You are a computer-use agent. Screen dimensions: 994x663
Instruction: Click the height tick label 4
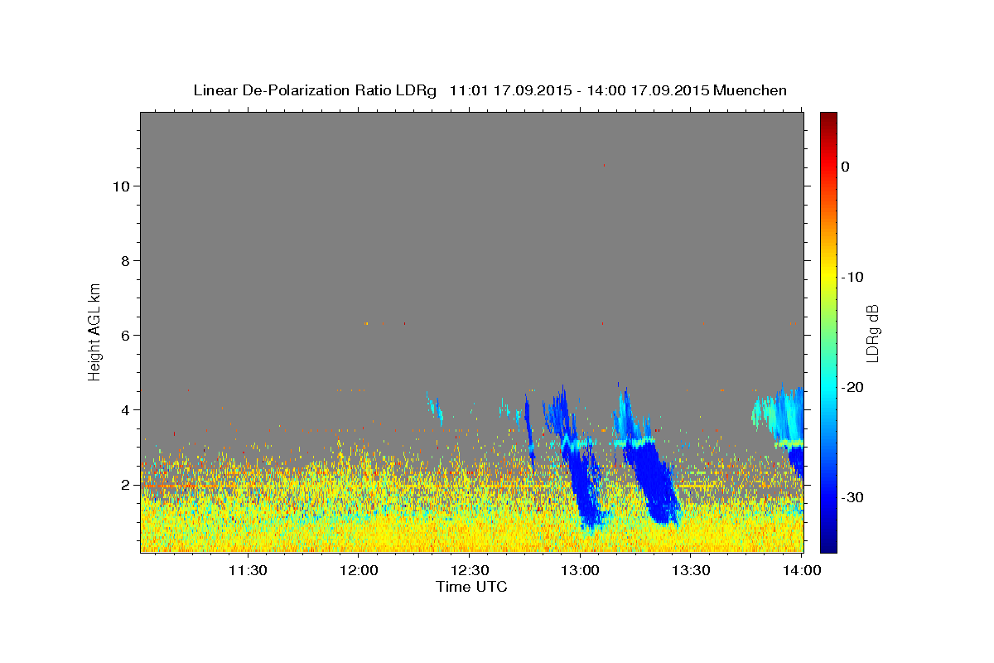click(124, 409)
